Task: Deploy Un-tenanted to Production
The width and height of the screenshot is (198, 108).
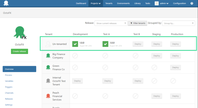Action: tap(175, 44)
